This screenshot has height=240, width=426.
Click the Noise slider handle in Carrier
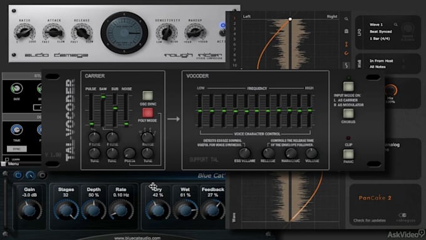pos(126,124)
